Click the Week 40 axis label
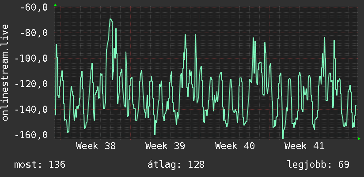The image size is (364, 177). pos(235,146)
